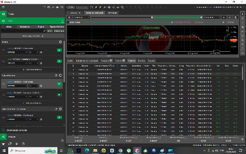The width and height of the screenshot is (246, 154).
Task: Toggle the Modo Visual checkbox
Action: coord(68,22)
